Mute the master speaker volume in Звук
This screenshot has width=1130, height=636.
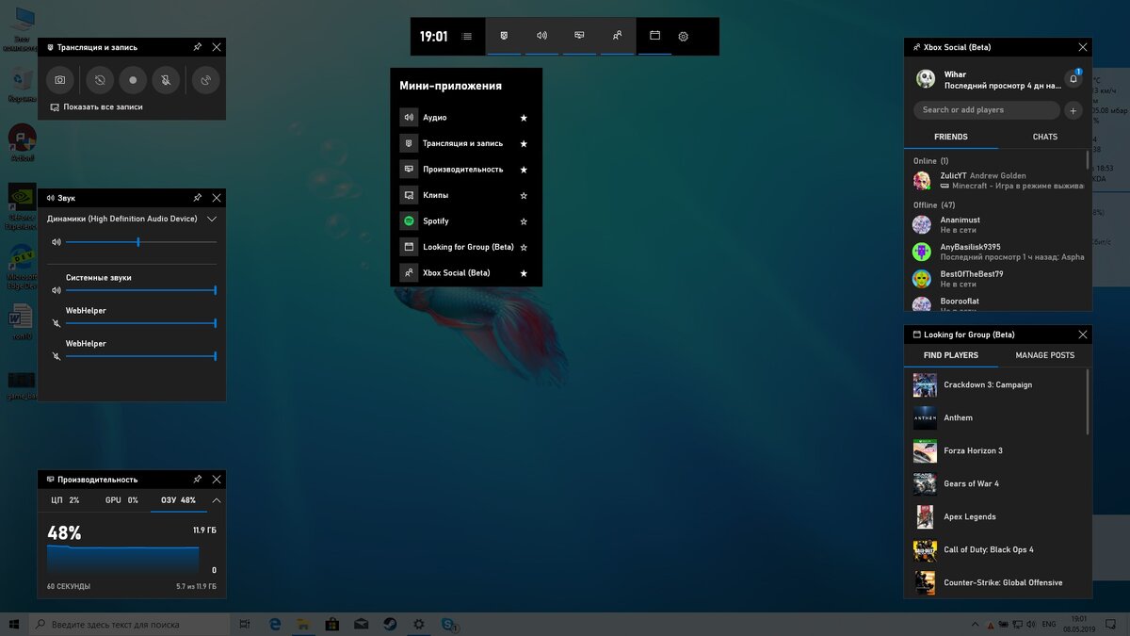tap(56, 242)
